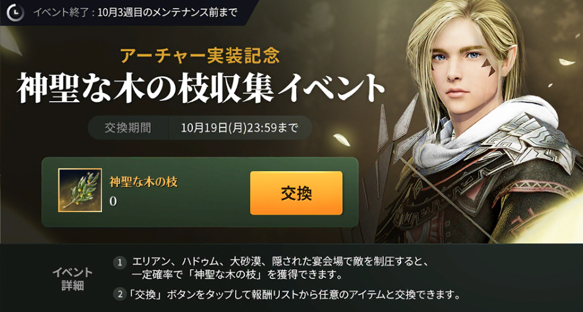Click the 神聖な木の枝 item name label
Image resolution: width=583 pixels, height=312 pixels.
tap(143, 182)
